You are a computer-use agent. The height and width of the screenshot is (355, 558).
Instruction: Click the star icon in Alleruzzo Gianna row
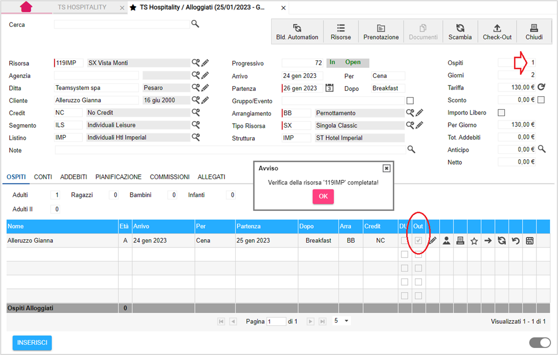(x=474, y=241)
